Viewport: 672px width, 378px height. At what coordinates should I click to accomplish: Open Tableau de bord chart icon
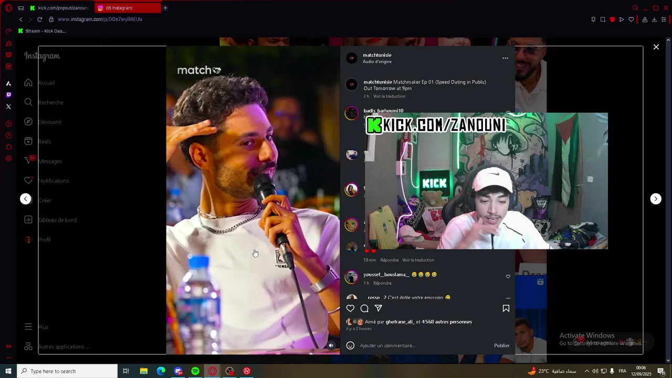(x=28, y=219)
